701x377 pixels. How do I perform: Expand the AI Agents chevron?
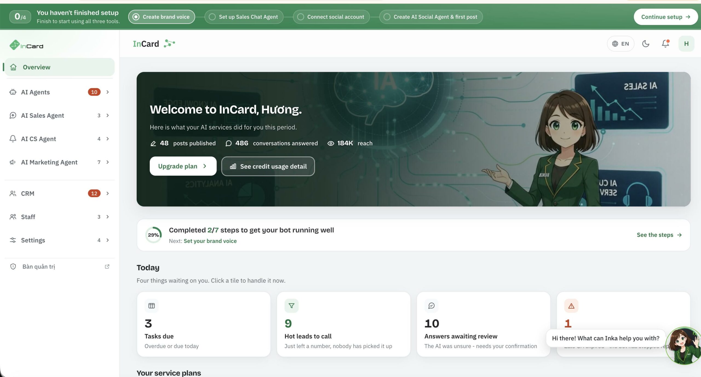(108, 92)
